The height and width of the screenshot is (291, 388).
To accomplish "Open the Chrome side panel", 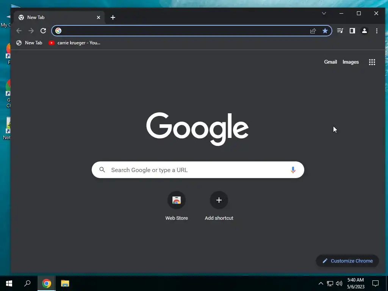I will click(x=352, y=31).
